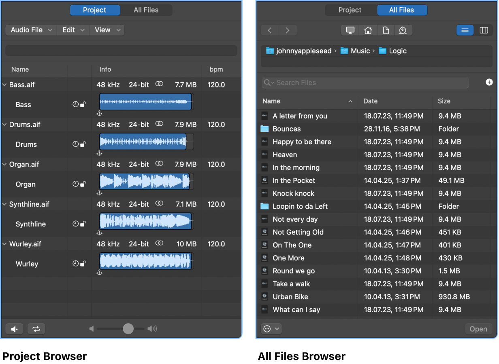The image size is (499, 364).
Task: Collapse the Drums.aif disclosure triangle
Action: coord(4,124)
